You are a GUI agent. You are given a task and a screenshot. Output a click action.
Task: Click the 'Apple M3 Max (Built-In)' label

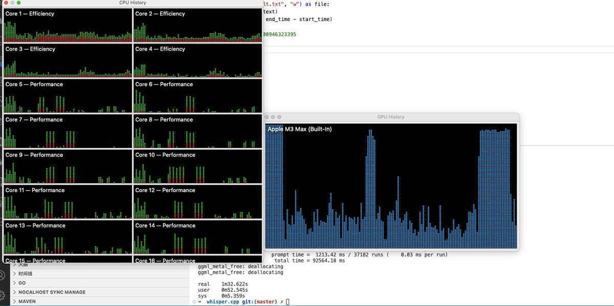299,129
